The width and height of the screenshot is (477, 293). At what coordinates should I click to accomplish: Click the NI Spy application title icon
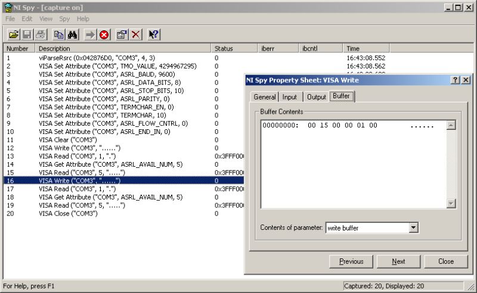tap(8, 8)
